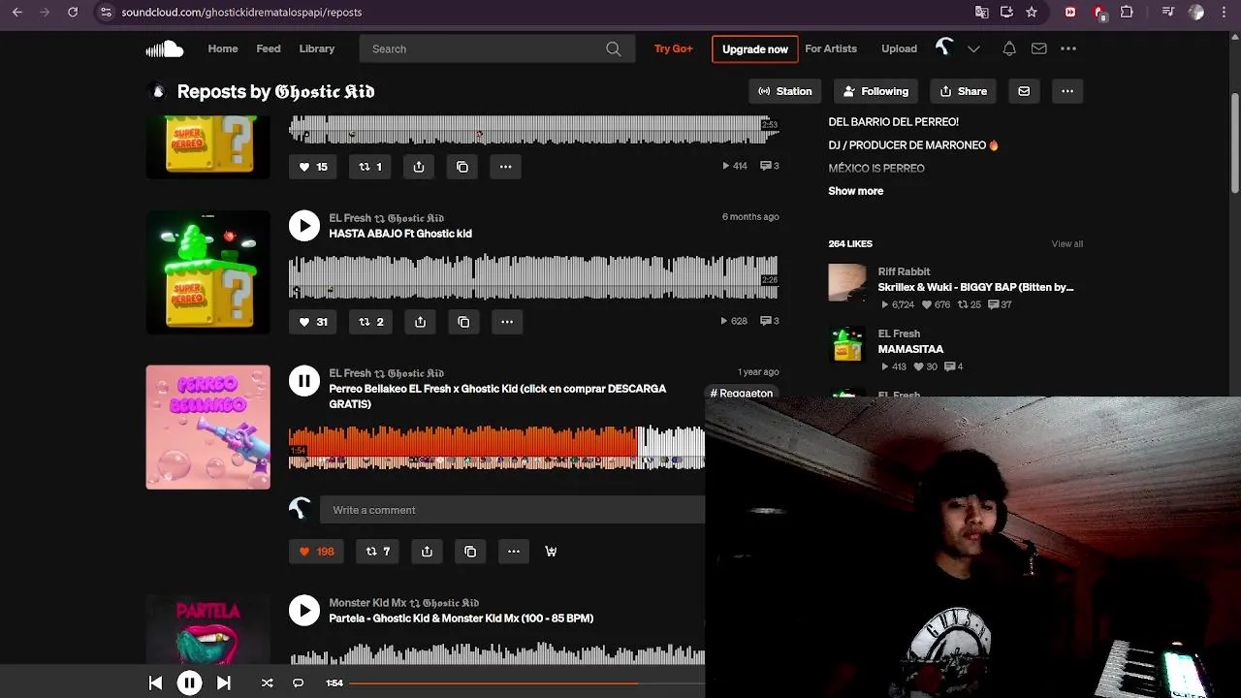Pause playback in bottom player bar
Image resolution: width=1241 pixels, height=698 pixels.
click(190, 682)
